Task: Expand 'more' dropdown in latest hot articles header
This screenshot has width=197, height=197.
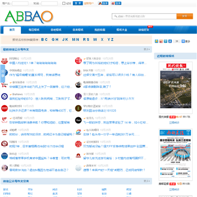Action: [x=147, y=49]
